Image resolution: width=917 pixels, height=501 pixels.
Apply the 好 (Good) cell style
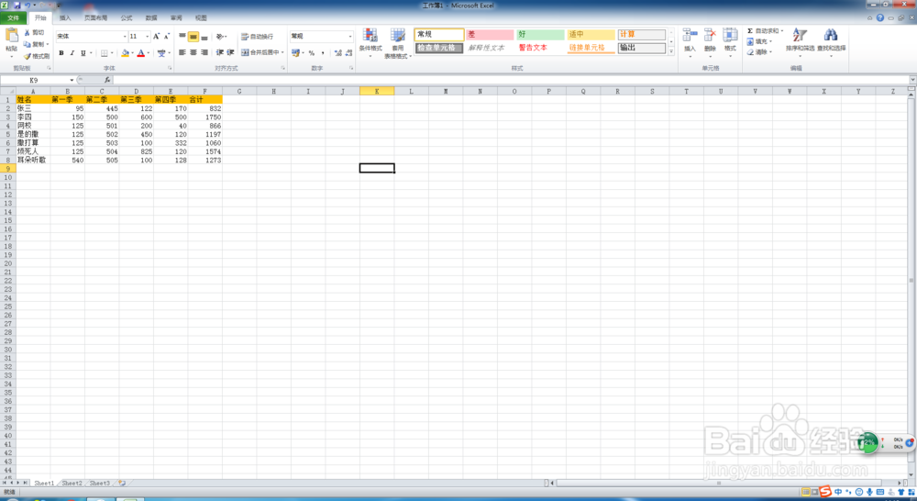click(x=540, y=35)
